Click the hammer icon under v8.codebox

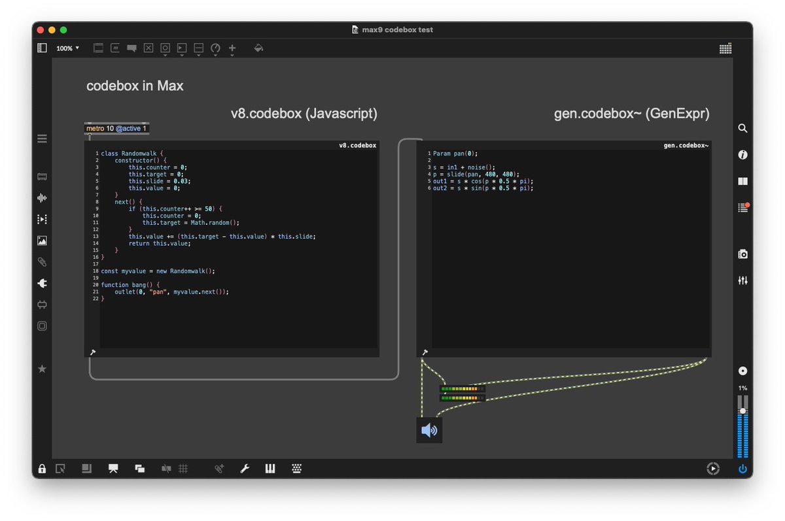[92, 352]
